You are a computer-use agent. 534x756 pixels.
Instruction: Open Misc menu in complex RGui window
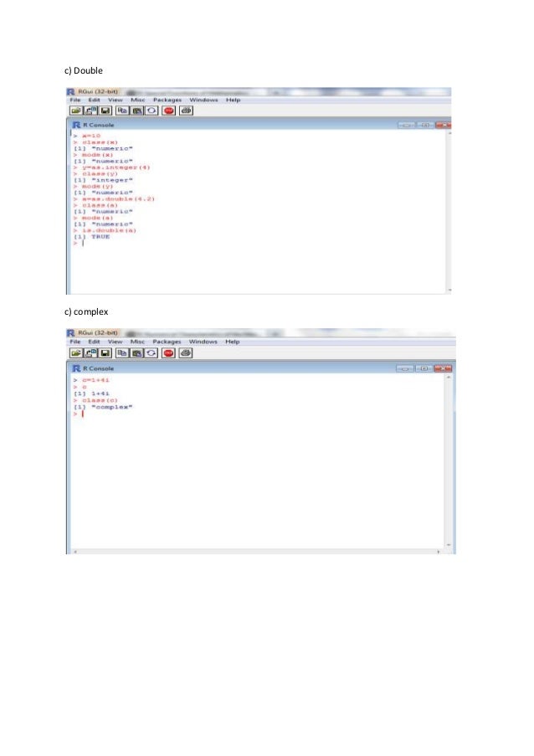point(138,342)
